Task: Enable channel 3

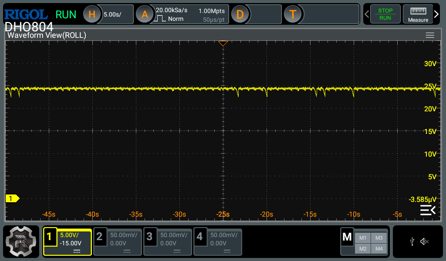Action: click(168, 242)
